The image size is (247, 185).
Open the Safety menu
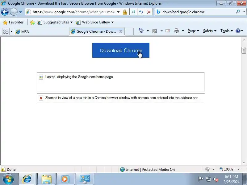tap(210, 31)
